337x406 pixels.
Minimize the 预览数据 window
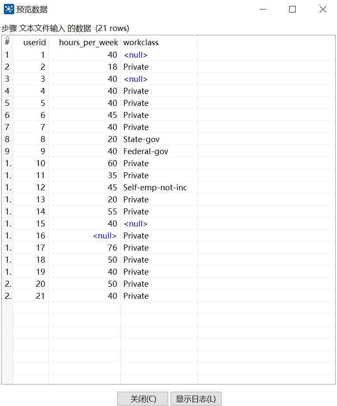point(262,9)
